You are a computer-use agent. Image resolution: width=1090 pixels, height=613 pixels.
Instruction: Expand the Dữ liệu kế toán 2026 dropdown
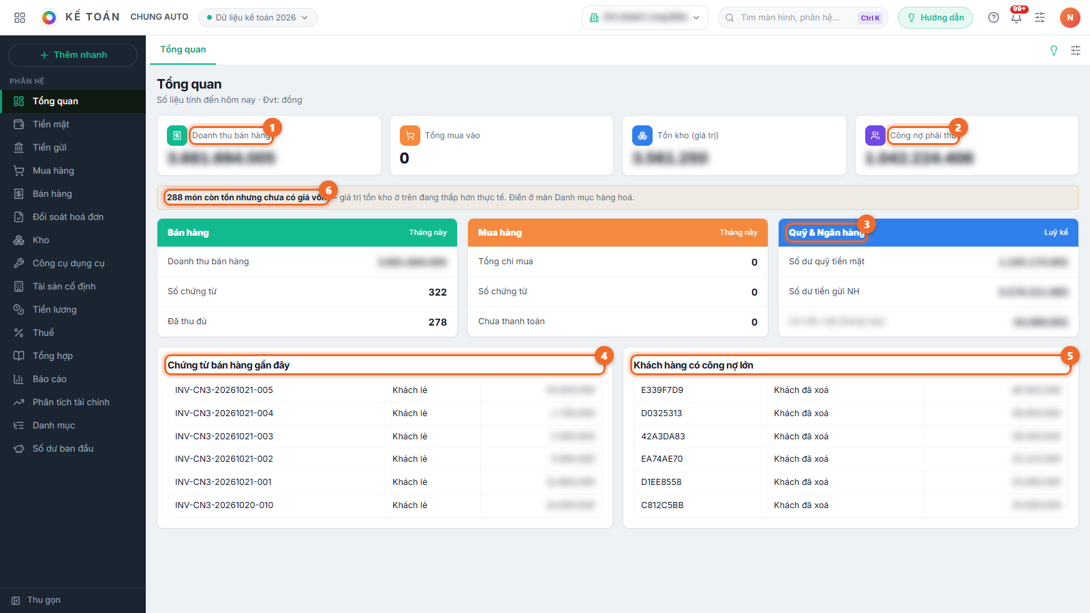click(x=258, y=18)
